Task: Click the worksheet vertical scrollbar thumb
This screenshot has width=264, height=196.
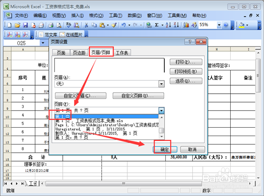Action: coord(258,76)
